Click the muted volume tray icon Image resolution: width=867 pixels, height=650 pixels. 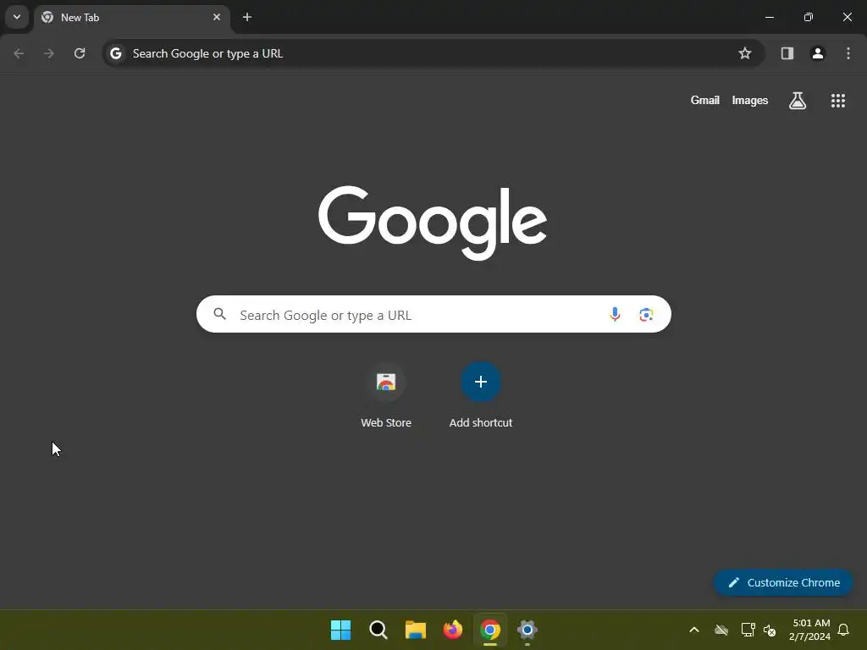(x=770, y=630)
